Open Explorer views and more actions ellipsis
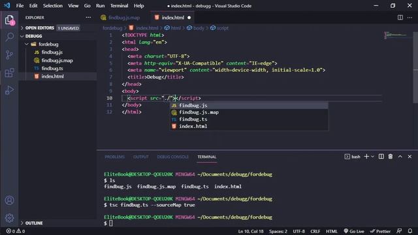Viewport: 418px width, 235px height. [88, 18]
